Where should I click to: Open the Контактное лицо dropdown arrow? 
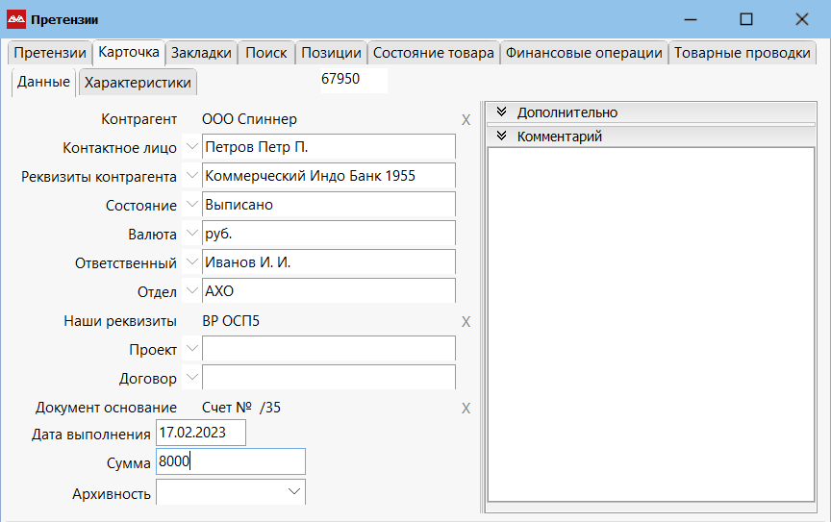pos(190,147)
